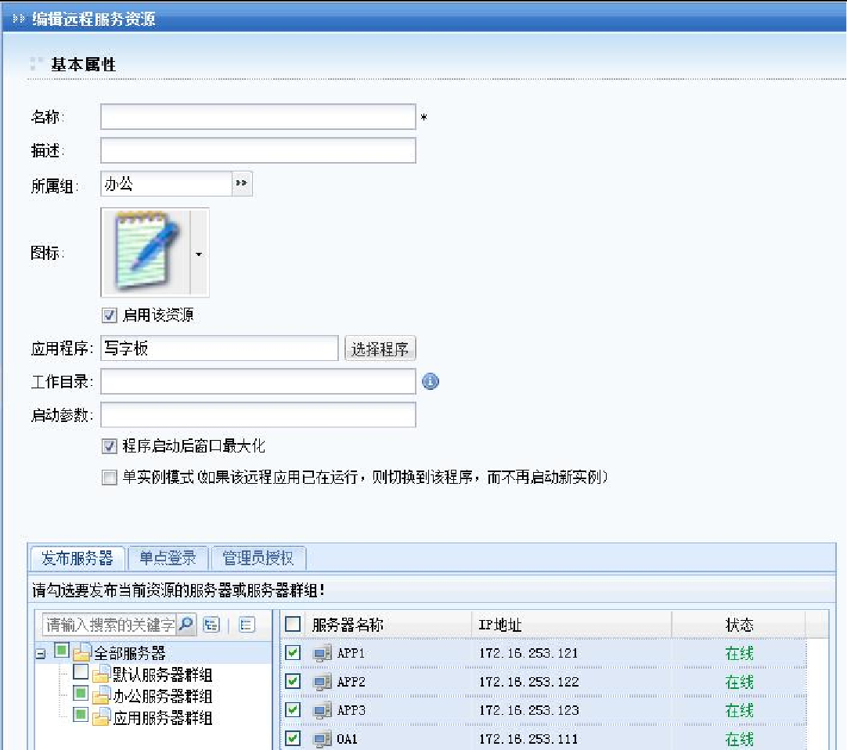Open the 图标 picker dropdown arrow
This screenshot has width=847, height=750.
coord(199,254)
